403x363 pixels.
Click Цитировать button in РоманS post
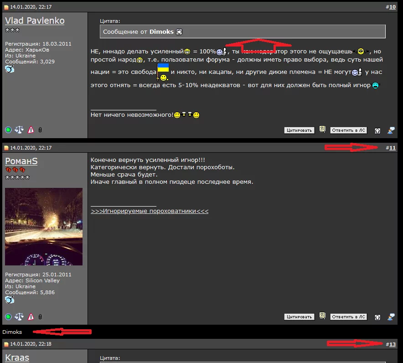tap(299, 317)
